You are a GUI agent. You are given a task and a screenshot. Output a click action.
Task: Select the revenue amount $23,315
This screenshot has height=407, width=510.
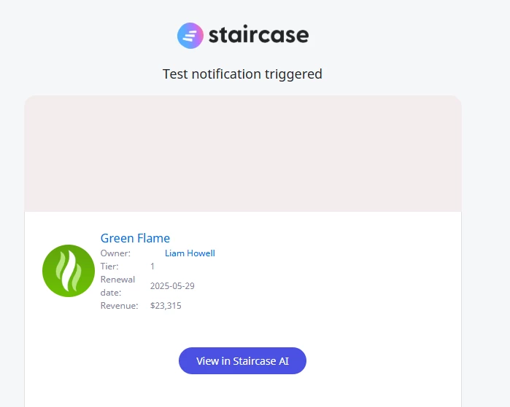click(x=166, y=306)
